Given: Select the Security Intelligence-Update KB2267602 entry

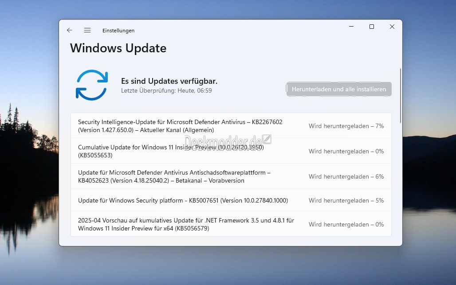Looking at the screenshot, I should click(231, 126).
